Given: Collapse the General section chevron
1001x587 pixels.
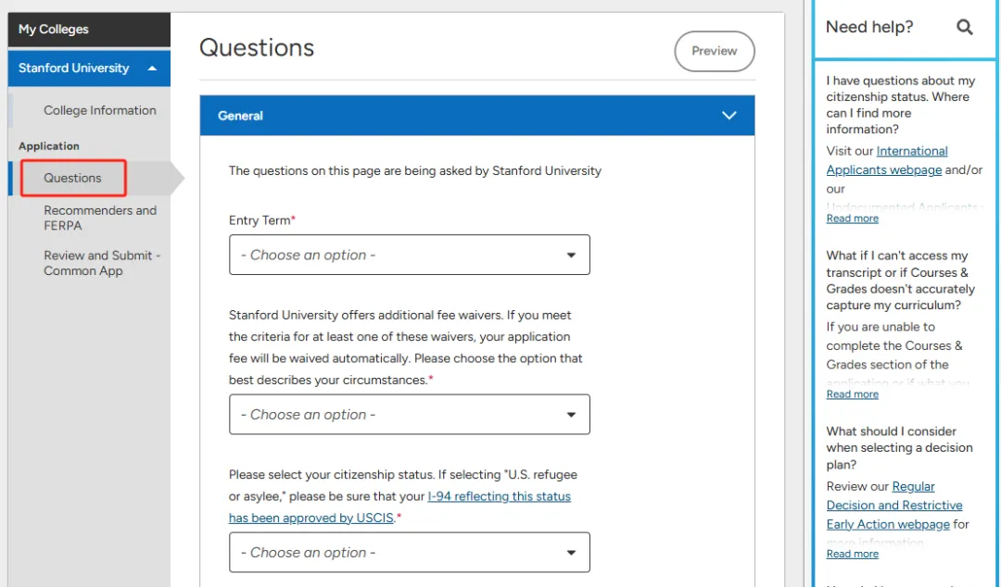Looking at the screenshot, I should pyautogui.click(x=729, y=116).
